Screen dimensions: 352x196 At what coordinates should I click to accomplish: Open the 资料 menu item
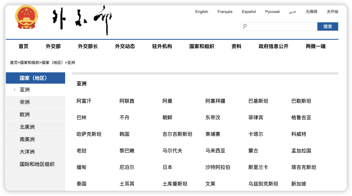coord(237,46)
